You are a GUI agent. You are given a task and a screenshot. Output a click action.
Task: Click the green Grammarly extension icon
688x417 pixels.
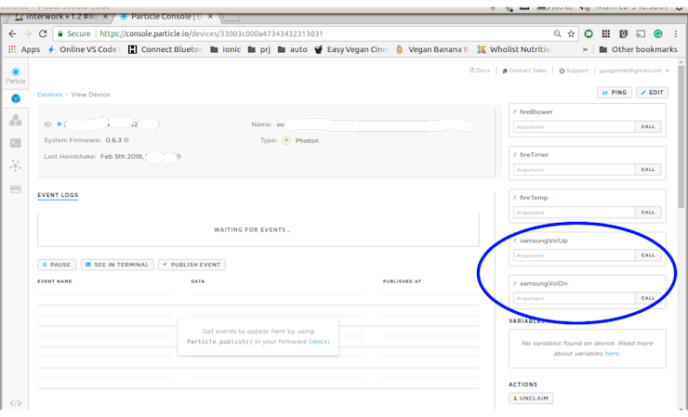tap(657, 33)
